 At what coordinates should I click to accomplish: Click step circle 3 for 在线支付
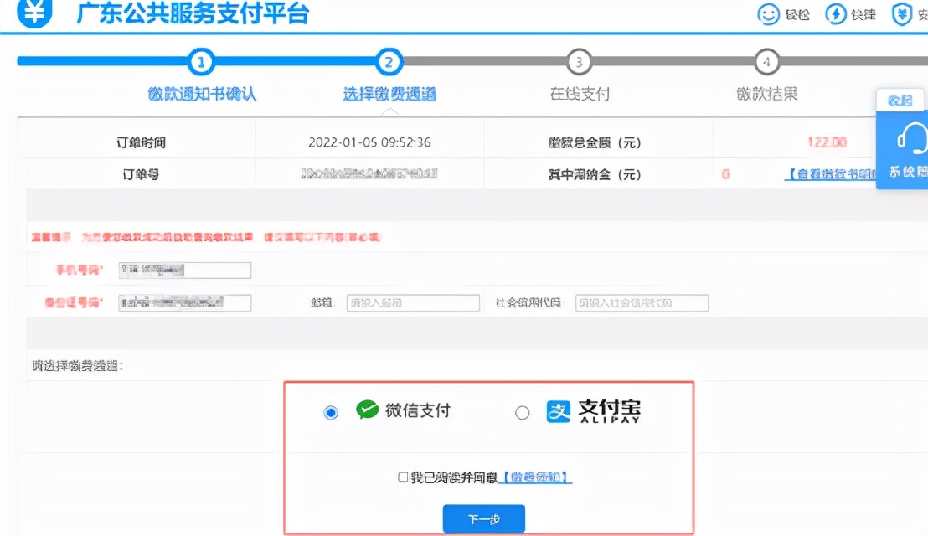click(578, 61)
